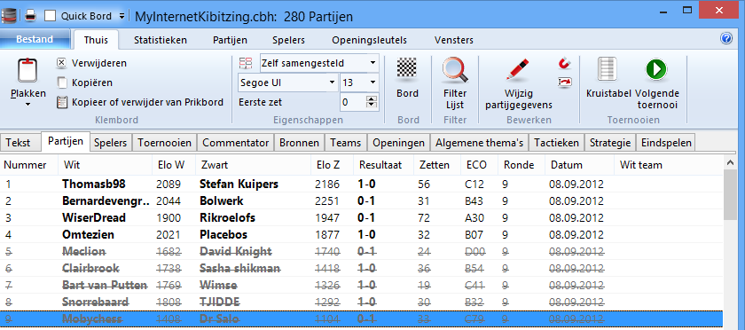
Task: Select the Tactieken list tab
Action: pyautogui.click(x=556, y=143)
